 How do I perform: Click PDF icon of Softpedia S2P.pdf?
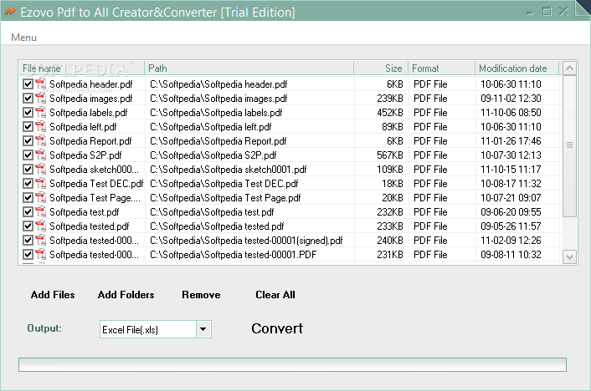[x=40, y=155]
